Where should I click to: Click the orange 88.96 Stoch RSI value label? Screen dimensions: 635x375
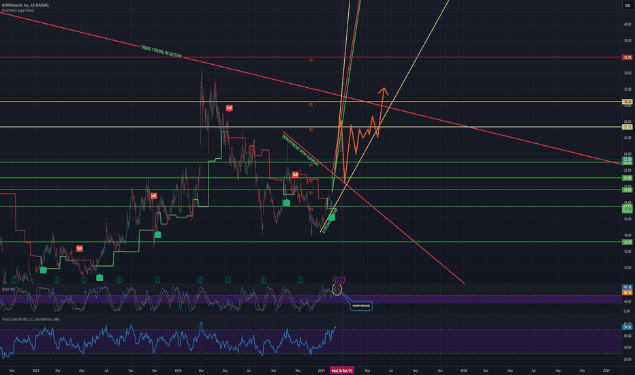pyautogui.click(x=628, y=292)
